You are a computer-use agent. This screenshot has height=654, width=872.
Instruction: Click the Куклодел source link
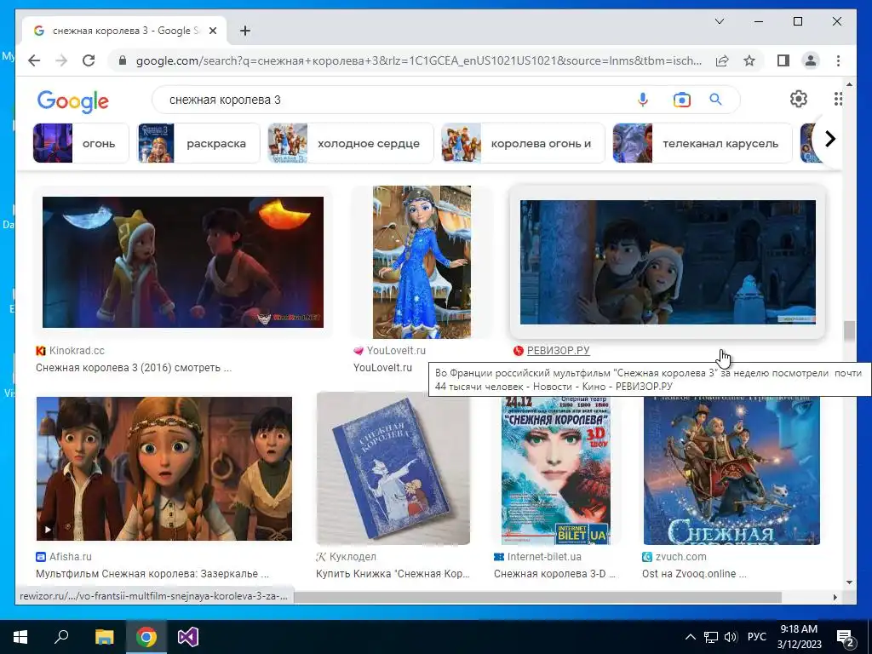(x=353, y=557)
